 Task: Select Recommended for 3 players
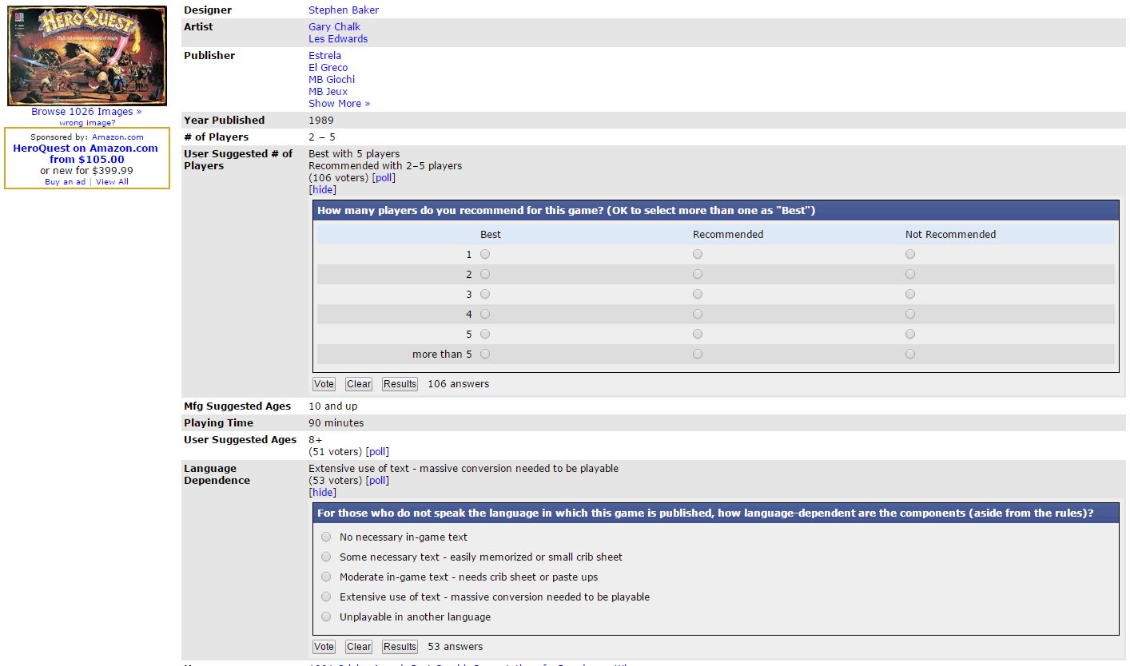pyautogui.click(x=698, y=294)
